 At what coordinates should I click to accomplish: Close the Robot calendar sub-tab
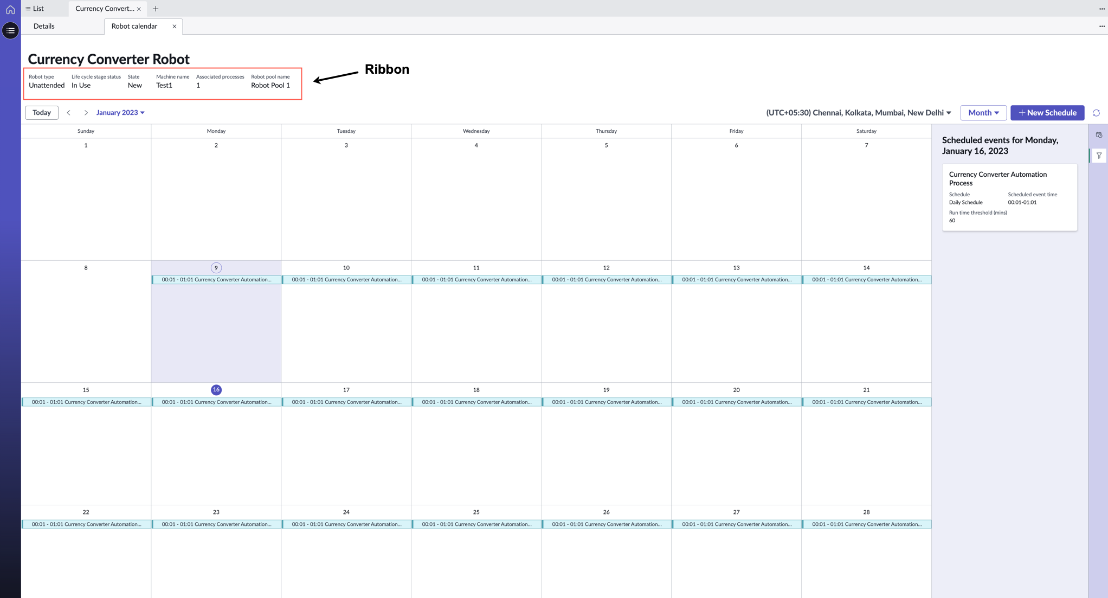pos(175,26)
